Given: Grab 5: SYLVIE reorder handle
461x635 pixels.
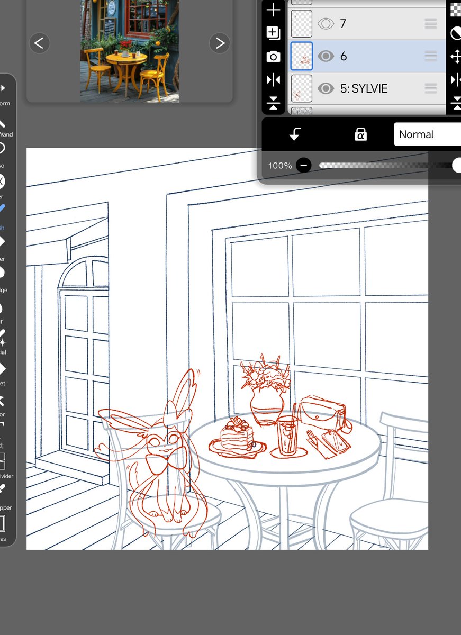Looking at the screenshot, I should 431,88.
